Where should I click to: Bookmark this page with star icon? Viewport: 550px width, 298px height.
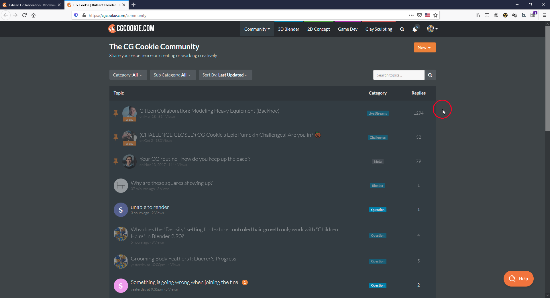pyautogui.click(x=435, y=15)
